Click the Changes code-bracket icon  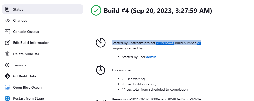[x=7, y=20]
